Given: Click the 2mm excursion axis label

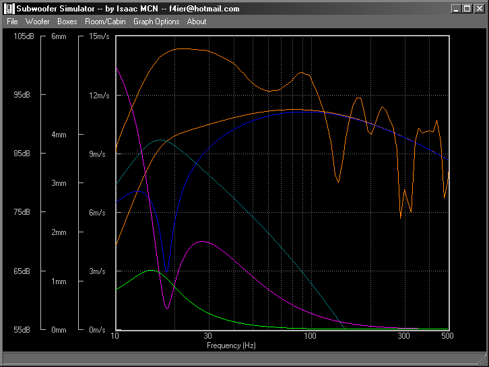Looking at the screenshot, I should (x=59, y=232).
